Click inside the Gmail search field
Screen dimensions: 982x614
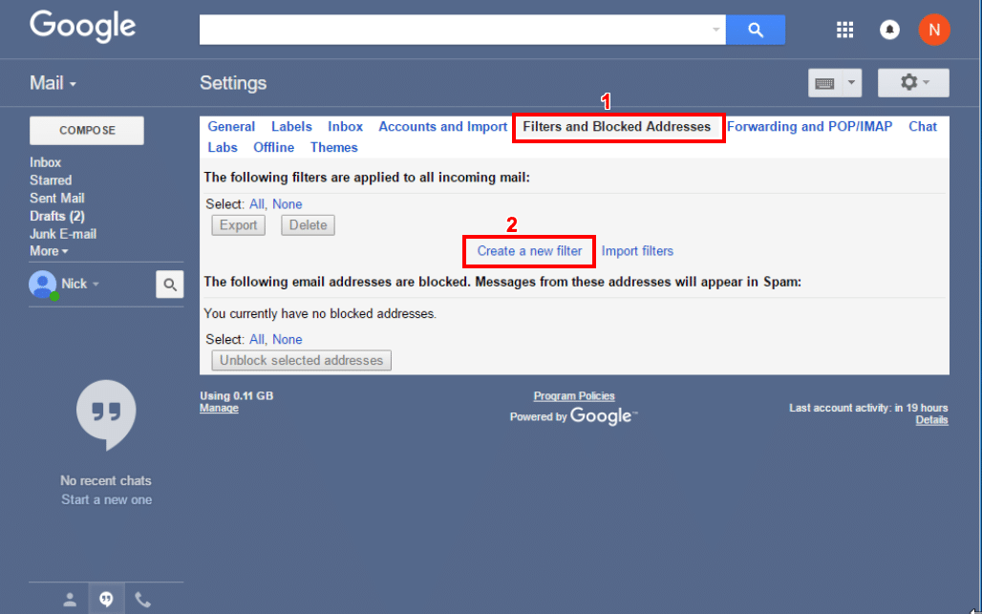pos(459,30)
